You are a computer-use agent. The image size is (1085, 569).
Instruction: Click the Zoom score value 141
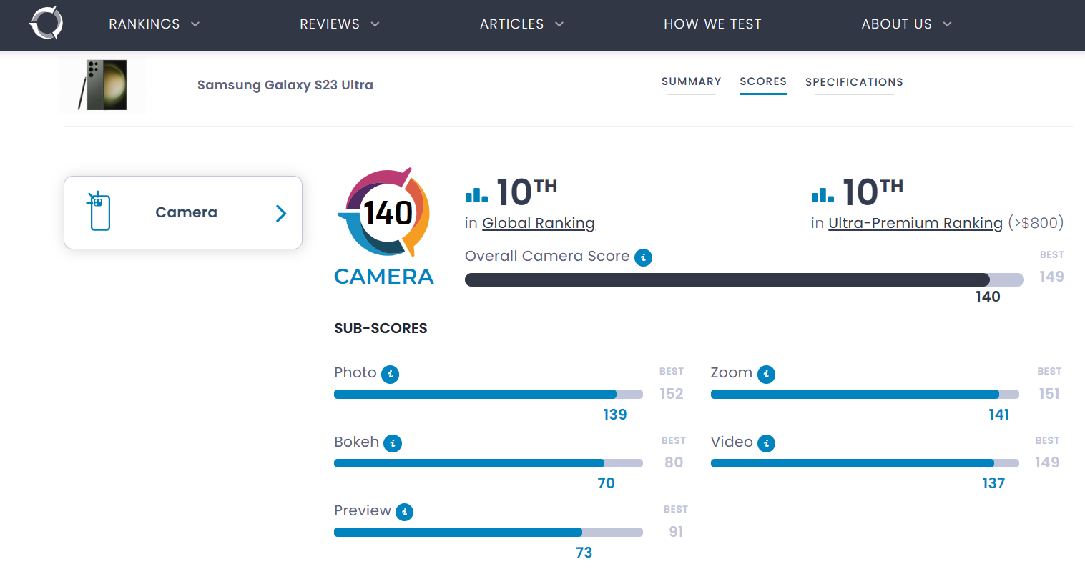point(999,415)
